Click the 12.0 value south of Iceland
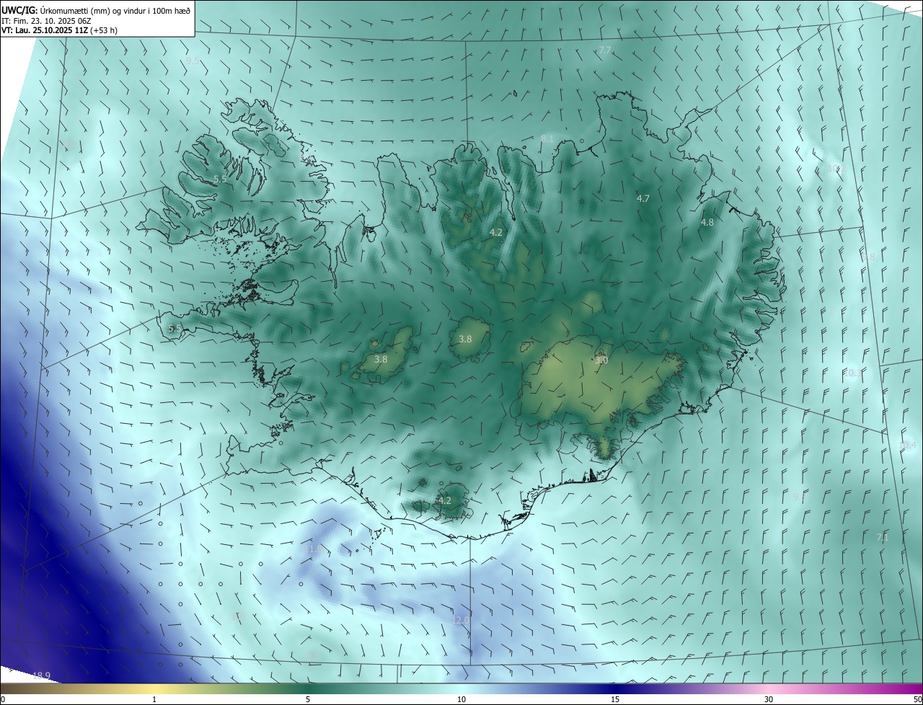The image size is (923, 705). (x=460, y=620)
